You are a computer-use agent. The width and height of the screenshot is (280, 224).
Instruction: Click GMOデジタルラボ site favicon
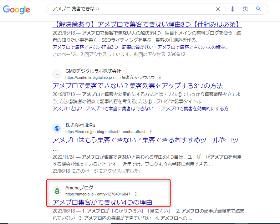point(57,74)
